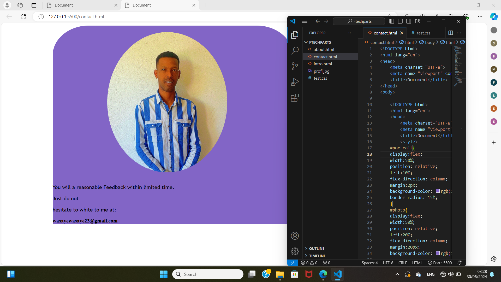
Task: Open the VS Code hamburger menu
Action: pyautogui.click(x=305, y=21)
